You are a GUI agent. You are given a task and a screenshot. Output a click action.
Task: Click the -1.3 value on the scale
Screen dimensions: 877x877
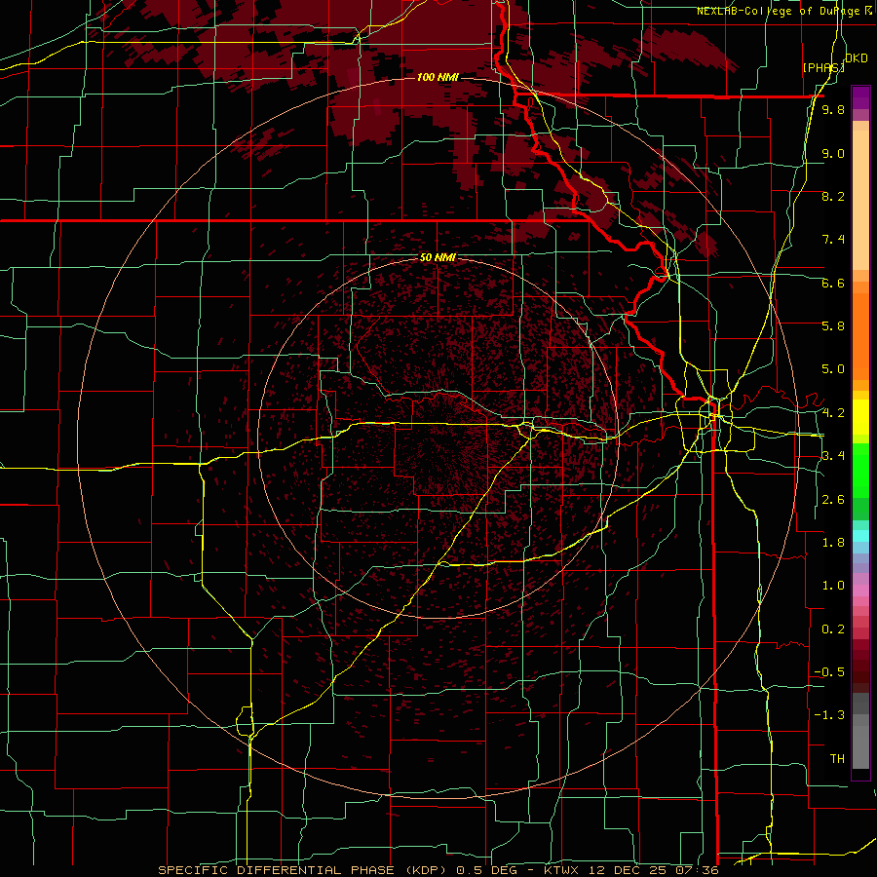coord(829,715)
